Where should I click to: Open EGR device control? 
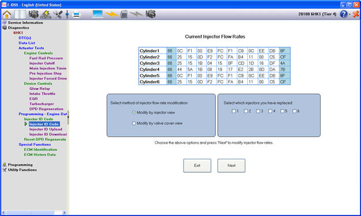click(x=34, y=99)
